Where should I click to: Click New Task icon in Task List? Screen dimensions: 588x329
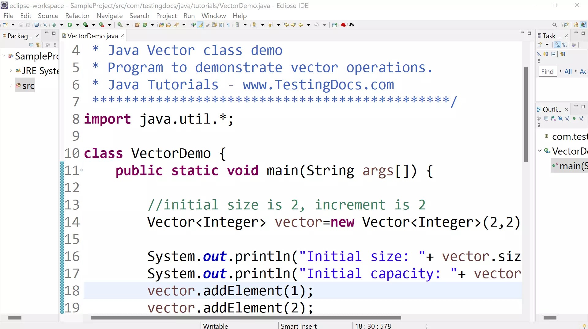(540, 45)
